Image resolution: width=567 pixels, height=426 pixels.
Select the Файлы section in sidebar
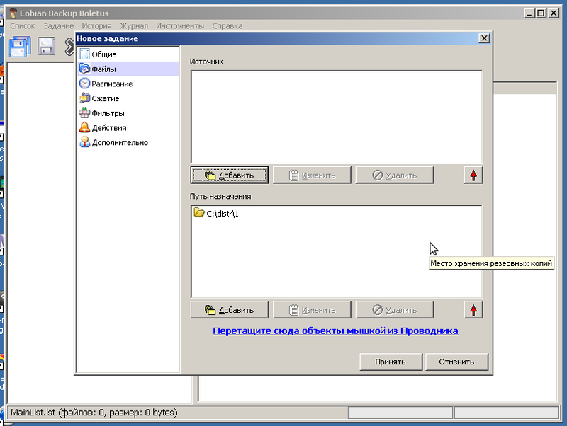(103, 69)
